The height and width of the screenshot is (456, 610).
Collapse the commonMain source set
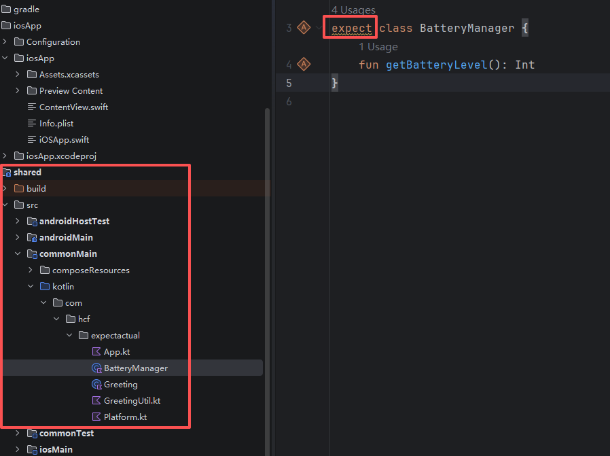coord(18,253)
